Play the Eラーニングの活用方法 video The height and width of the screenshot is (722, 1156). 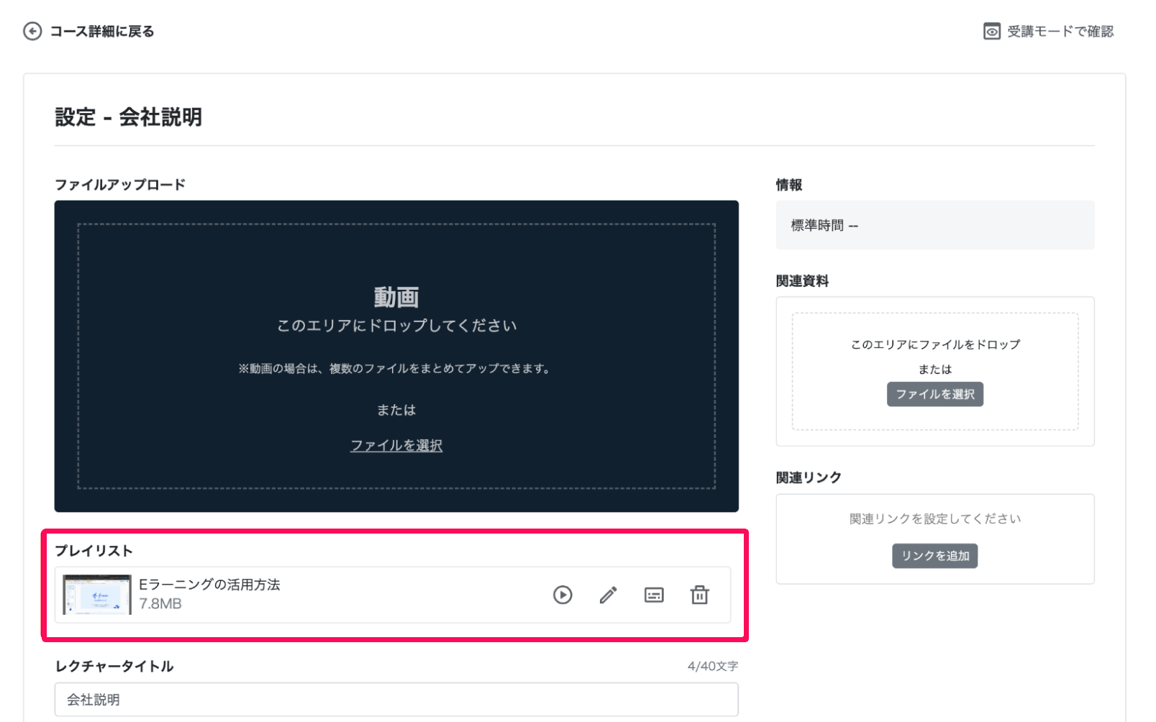pyautogui.click(x=563, y=595)
